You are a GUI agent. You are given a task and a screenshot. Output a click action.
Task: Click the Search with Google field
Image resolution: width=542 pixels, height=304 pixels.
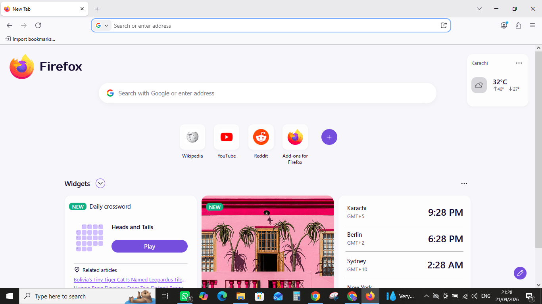pyautogui.click(x=267, y=93)
